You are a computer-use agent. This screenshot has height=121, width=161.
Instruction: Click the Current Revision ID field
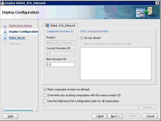61,54
